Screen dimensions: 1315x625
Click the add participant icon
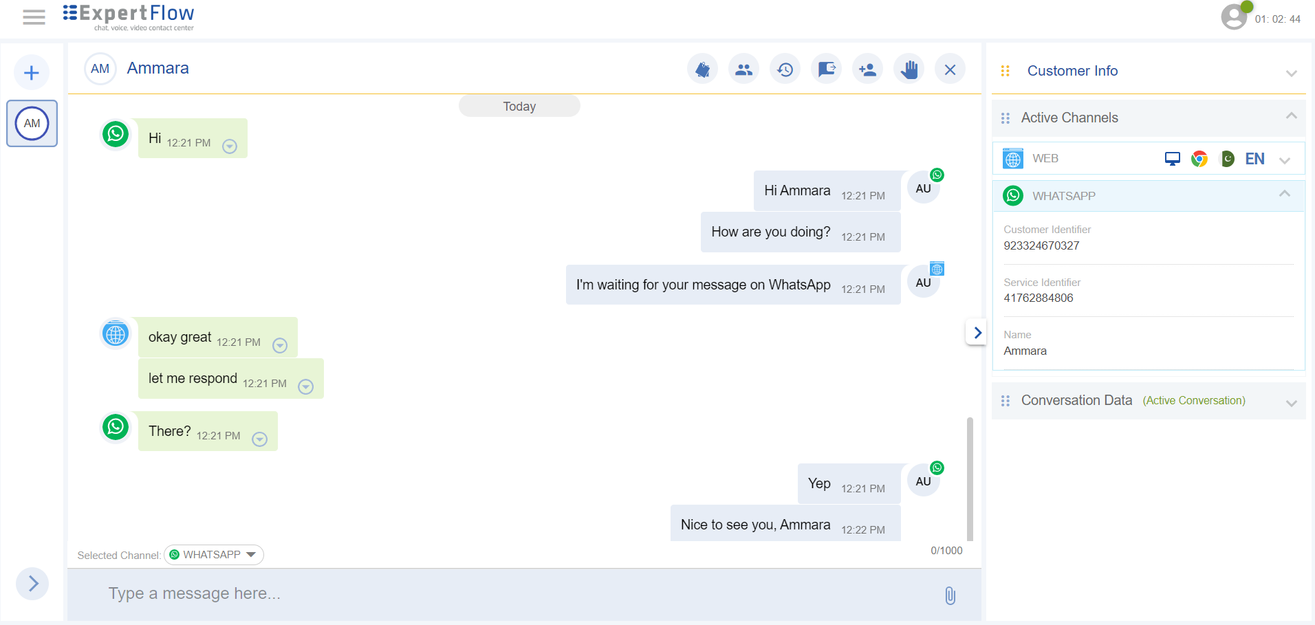pyautogui.click(x=867, y=69)
